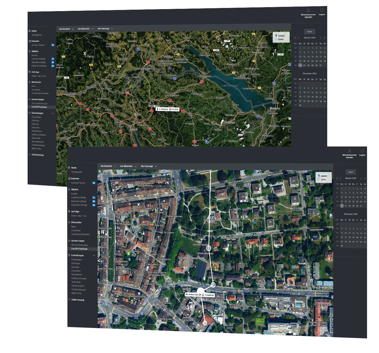Select Karte radio in street map window
379x353 pixels.
(x=319, y=179)
